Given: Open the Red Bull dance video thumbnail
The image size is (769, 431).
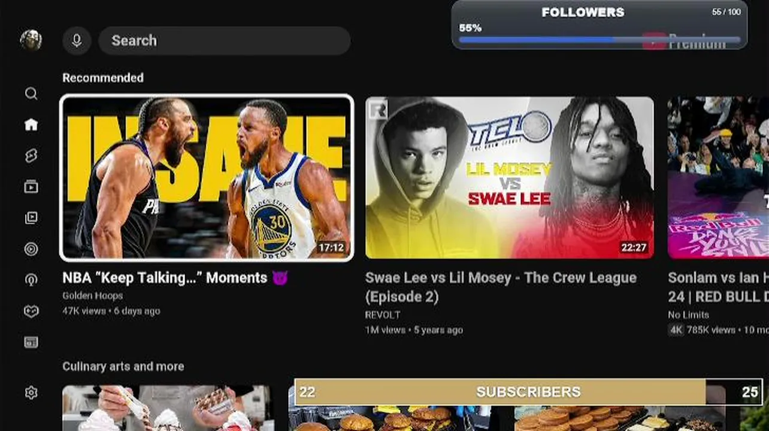Looking at the screenshot, I should 718,178.
